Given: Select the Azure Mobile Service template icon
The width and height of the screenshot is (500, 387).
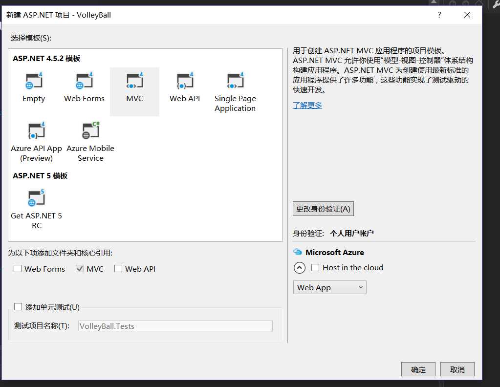Looking at the screenshot, I should tap(90, 130).
